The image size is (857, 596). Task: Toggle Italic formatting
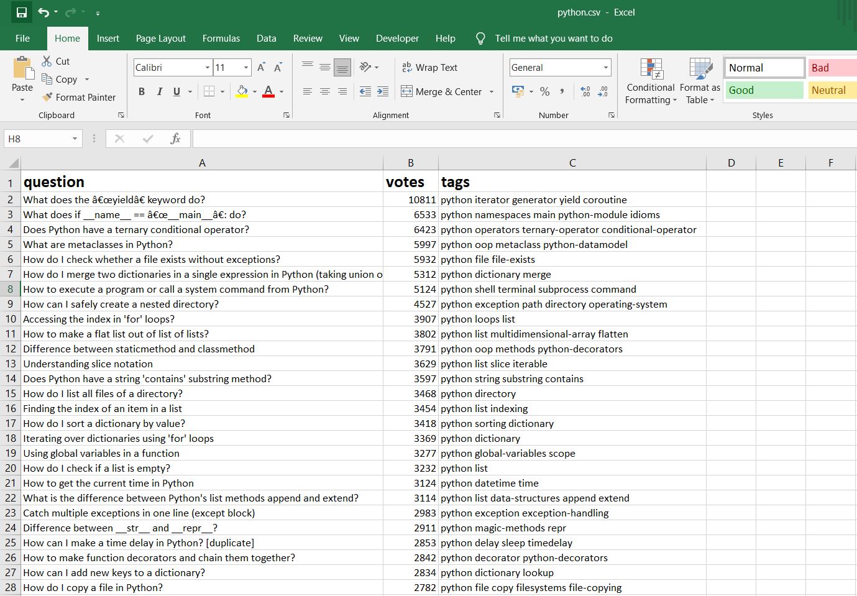pyautogui.click(x=159, y=91)
